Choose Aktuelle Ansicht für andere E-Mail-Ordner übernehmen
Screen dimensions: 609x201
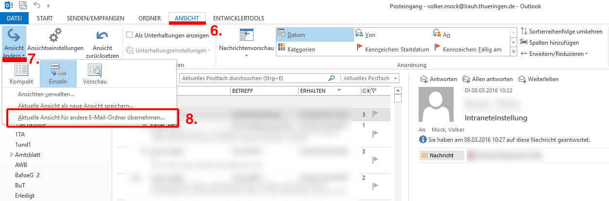pyautogui.click(x=91, y=117)
